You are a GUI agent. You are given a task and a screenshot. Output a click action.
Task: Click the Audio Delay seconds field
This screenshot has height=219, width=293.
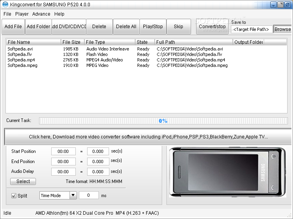click(x=98, y=172)
